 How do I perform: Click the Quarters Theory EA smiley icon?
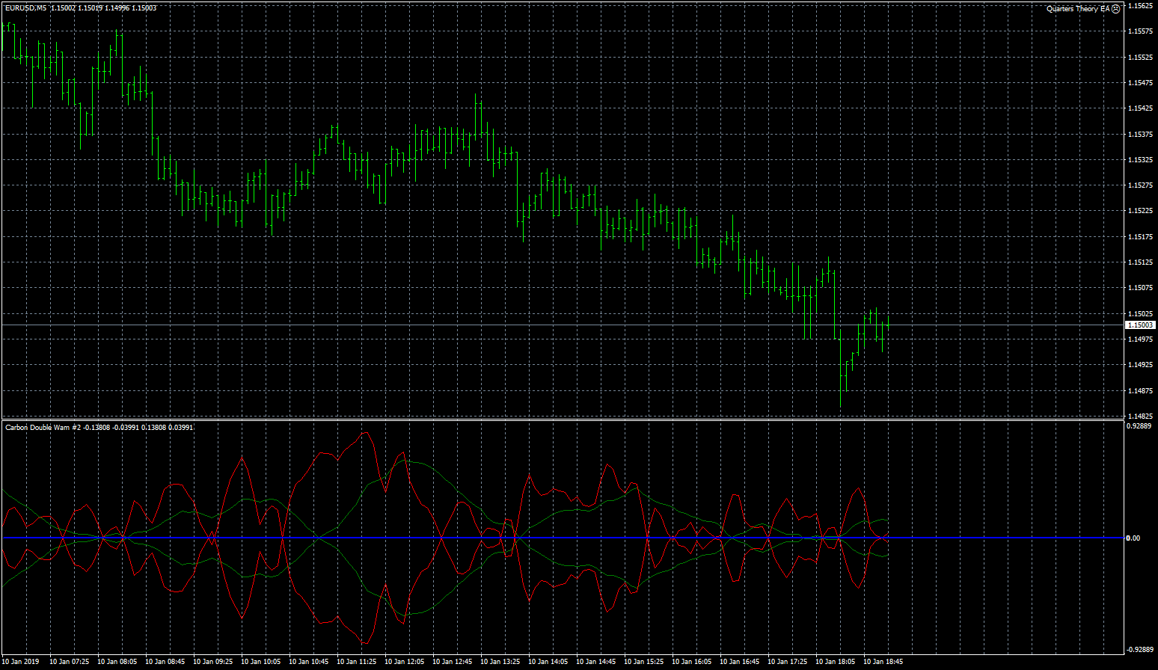pos(1116,9)
